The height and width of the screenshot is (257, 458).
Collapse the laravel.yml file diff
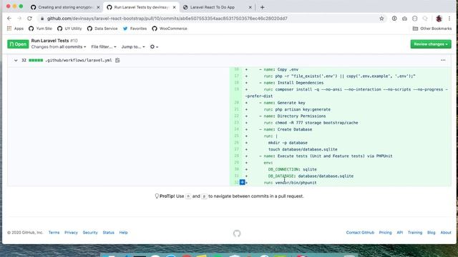(x=16, y=60)
